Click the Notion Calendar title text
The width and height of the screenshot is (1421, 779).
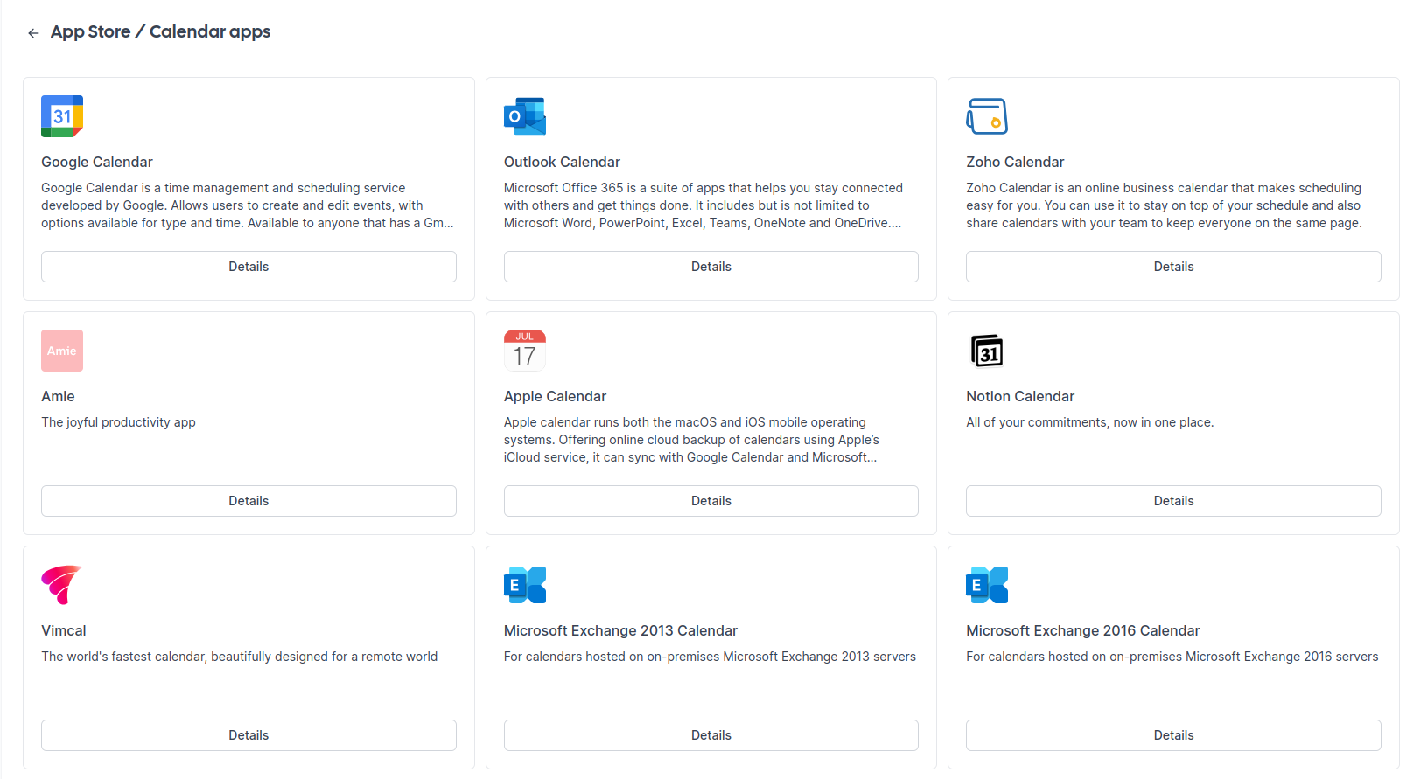tap(1020, 396)
